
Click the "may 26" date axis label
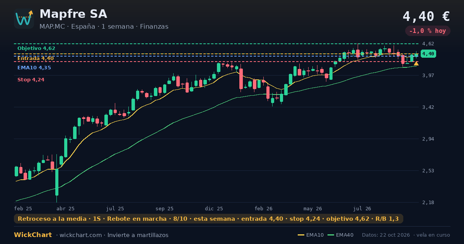point(313,208)
